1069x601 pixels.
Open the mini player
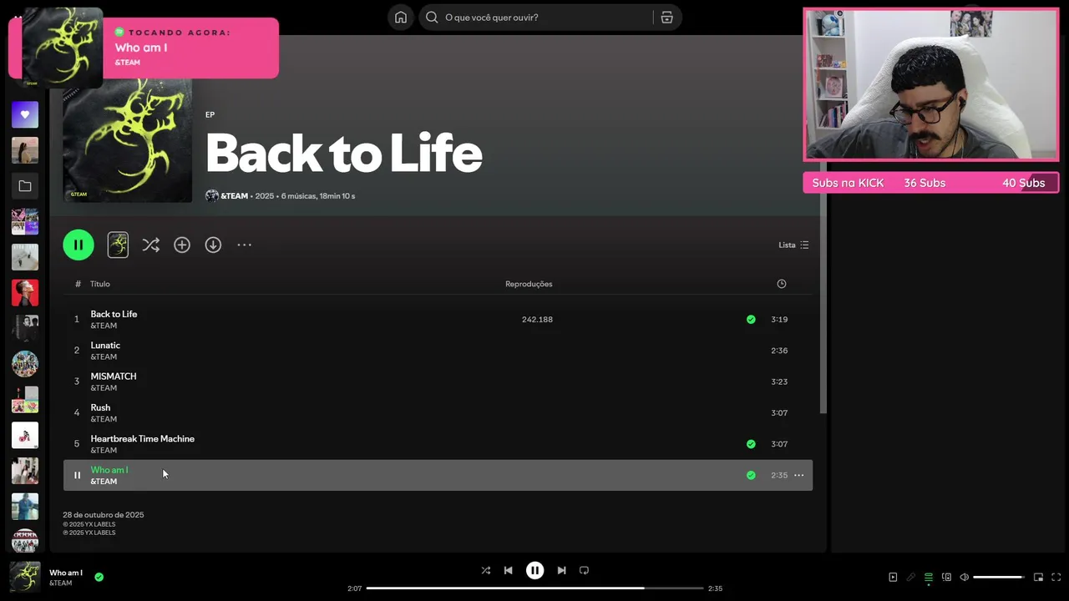[x=1038, y=577]
